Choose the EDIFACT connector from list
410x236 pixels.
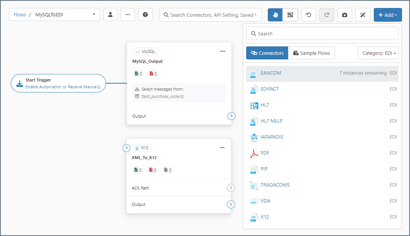point(270,89)
